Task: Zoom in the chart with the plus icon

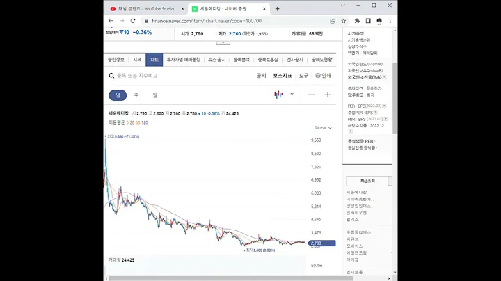Action: (x=328, y=95)
